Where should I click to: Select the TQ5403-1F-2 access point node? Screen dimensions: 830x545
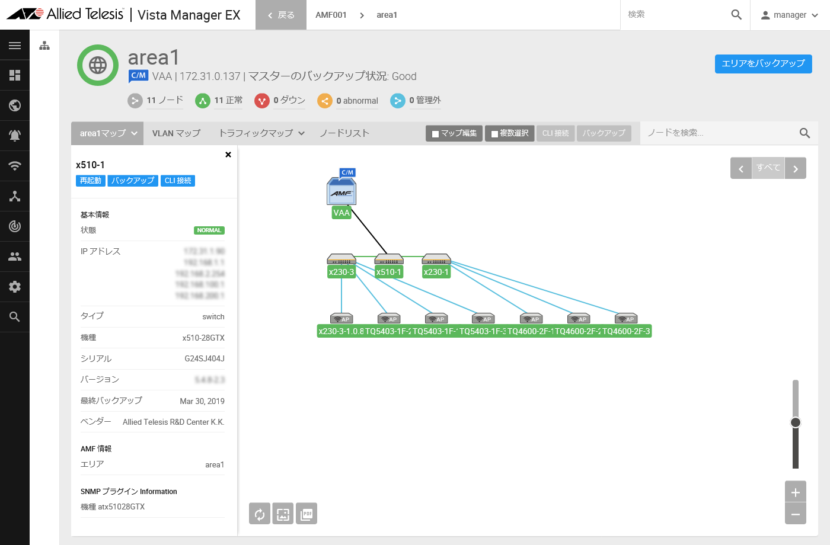(389, 319)
